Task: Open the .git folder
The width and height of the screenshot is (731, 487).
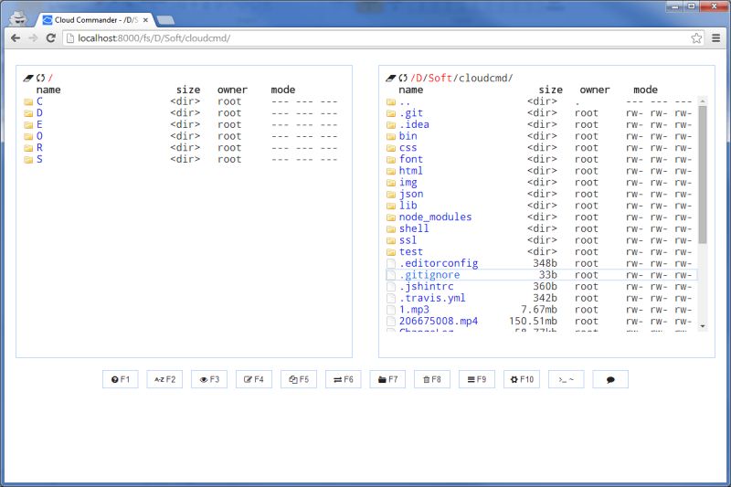Action: [x=410, y=112]
